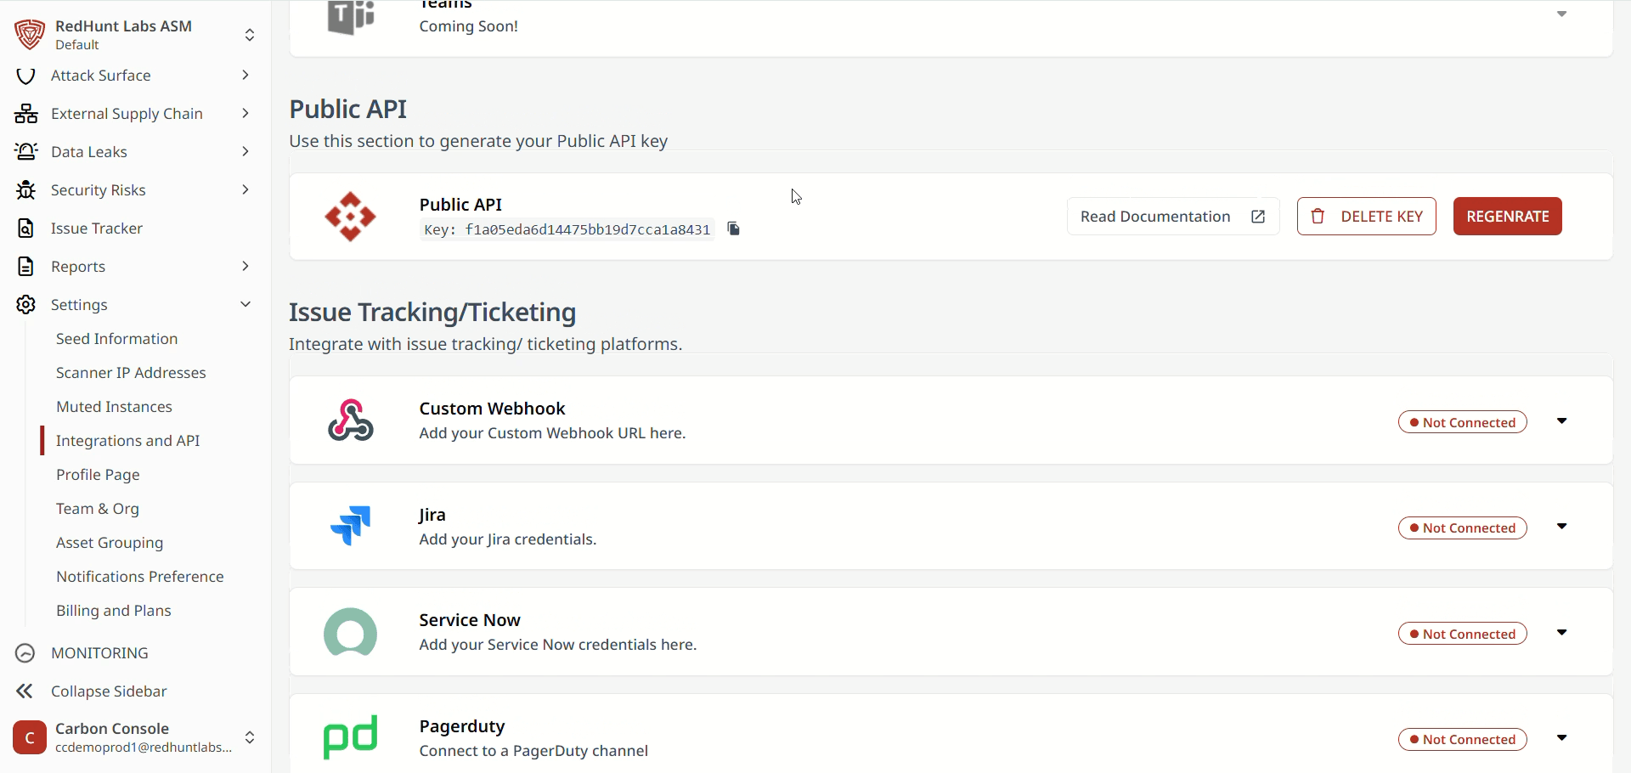Click Jira Not Connected badge
The image size is (1631, 773).
point(1463,528)
